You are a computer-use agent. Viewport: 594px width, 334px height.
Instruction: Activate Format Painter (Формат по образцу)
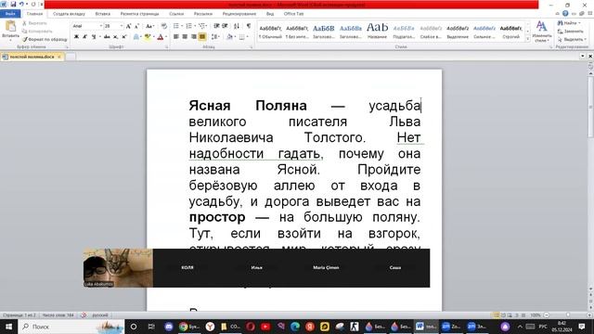[45, 39]
